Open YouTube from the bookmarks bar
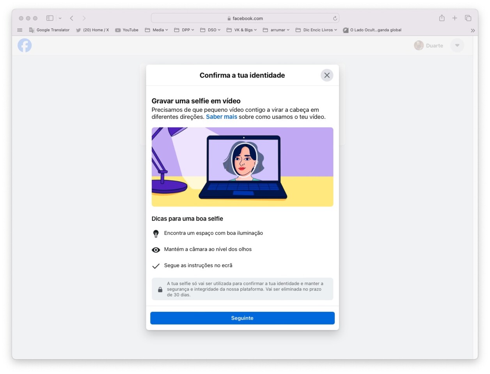 [x=127, y=30]
